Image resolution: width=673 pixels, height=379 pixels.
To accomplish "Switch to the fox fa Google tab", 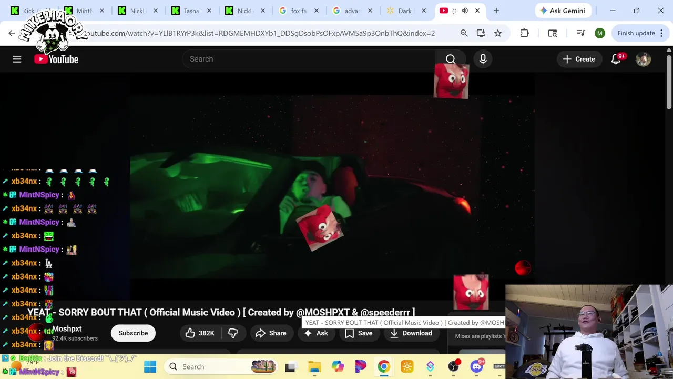I will 298,11.
